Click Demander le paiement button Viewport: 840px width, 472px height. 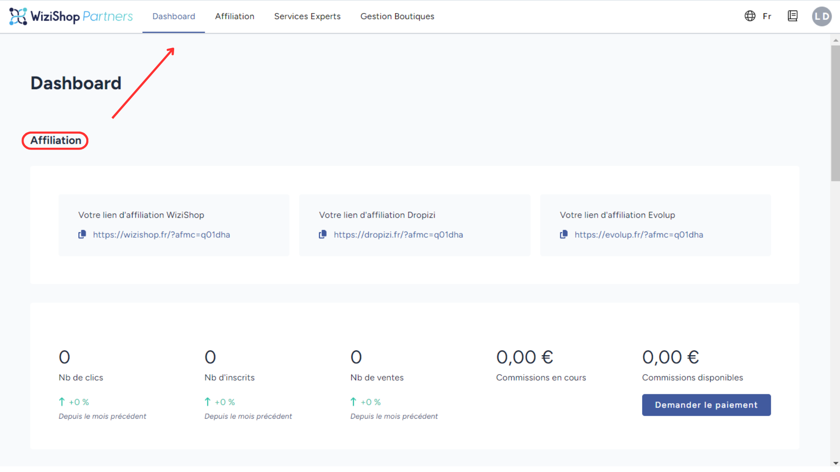(706, 405)
